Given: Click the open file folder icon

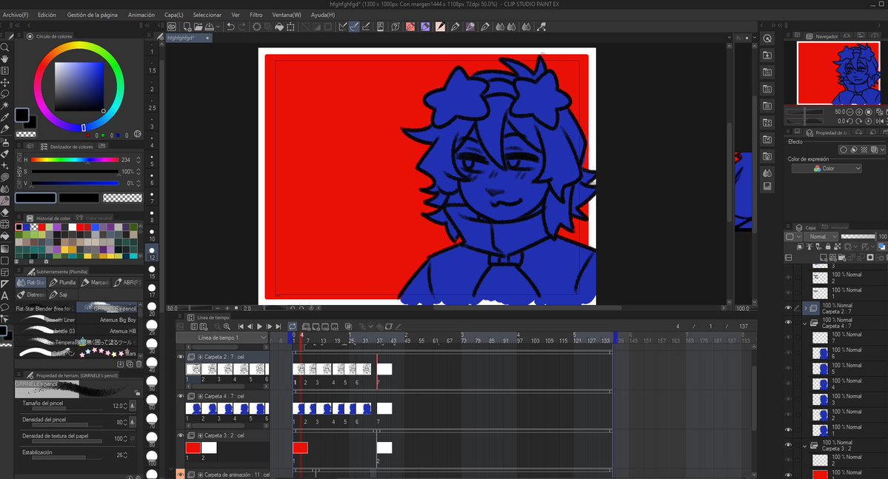Looking at the screenshot, I should (x=198, y=27).
